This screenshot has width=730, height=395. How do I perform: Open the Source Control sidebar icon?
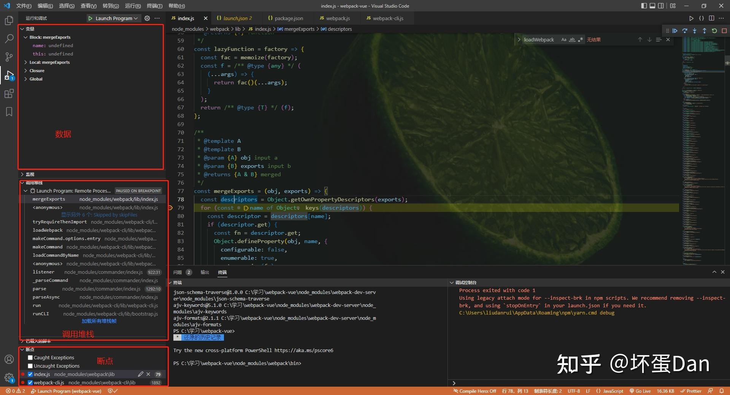click(9, 57)
